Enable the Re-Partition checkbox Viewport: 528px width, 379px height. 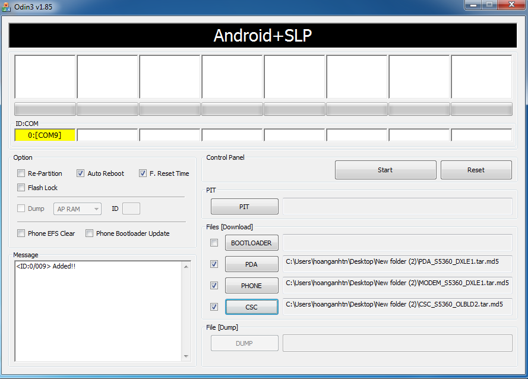(x=21, y=173)
